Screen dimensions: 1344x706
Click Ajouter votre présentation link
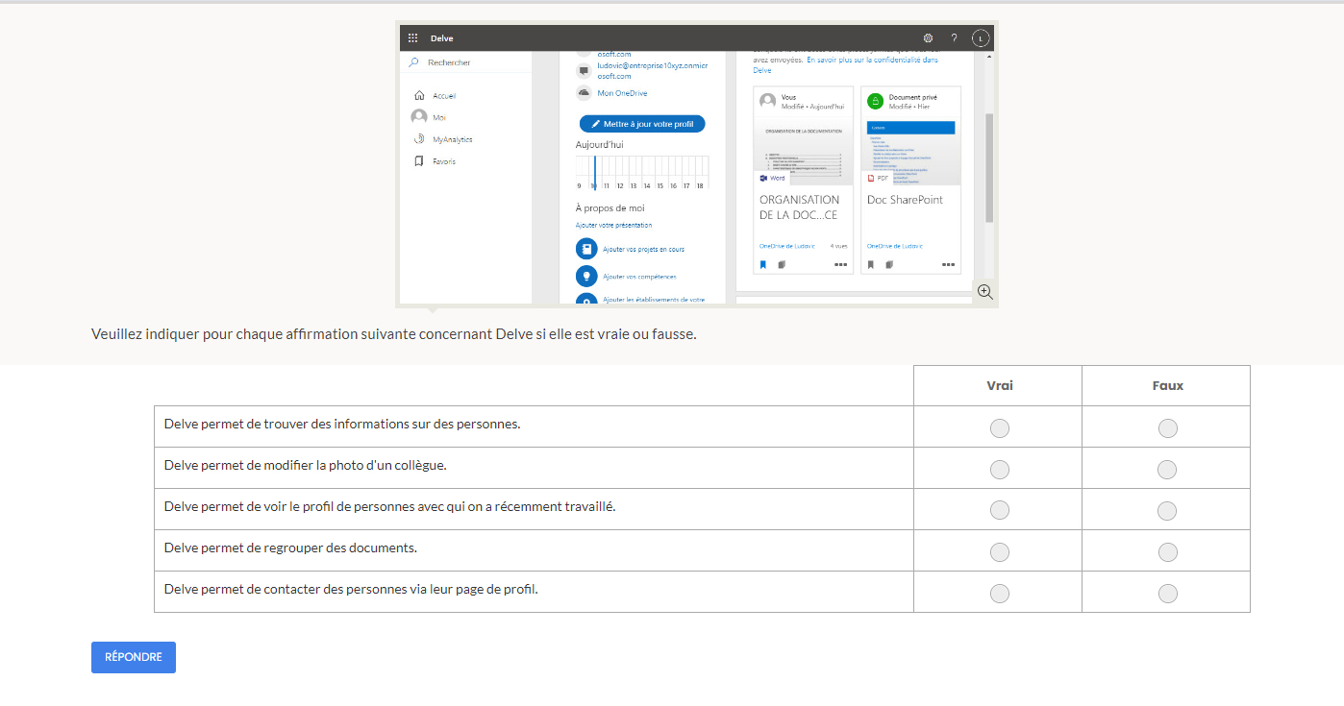pyautogui.click(x=613, y=226)
